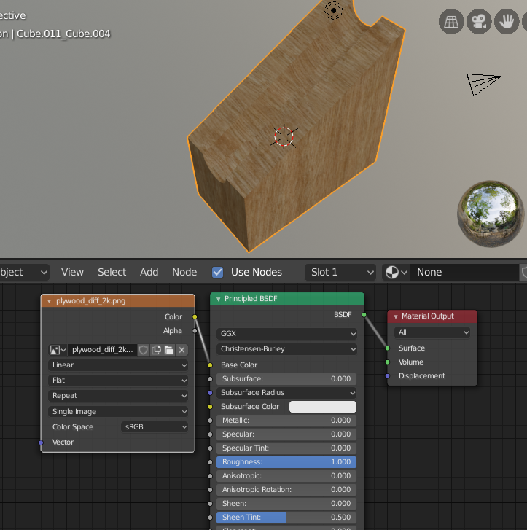Image resolution: width=527 pixels, height=530 pixels.
Task: Click the hand pan view icon
Action: [x=507, y=22]
